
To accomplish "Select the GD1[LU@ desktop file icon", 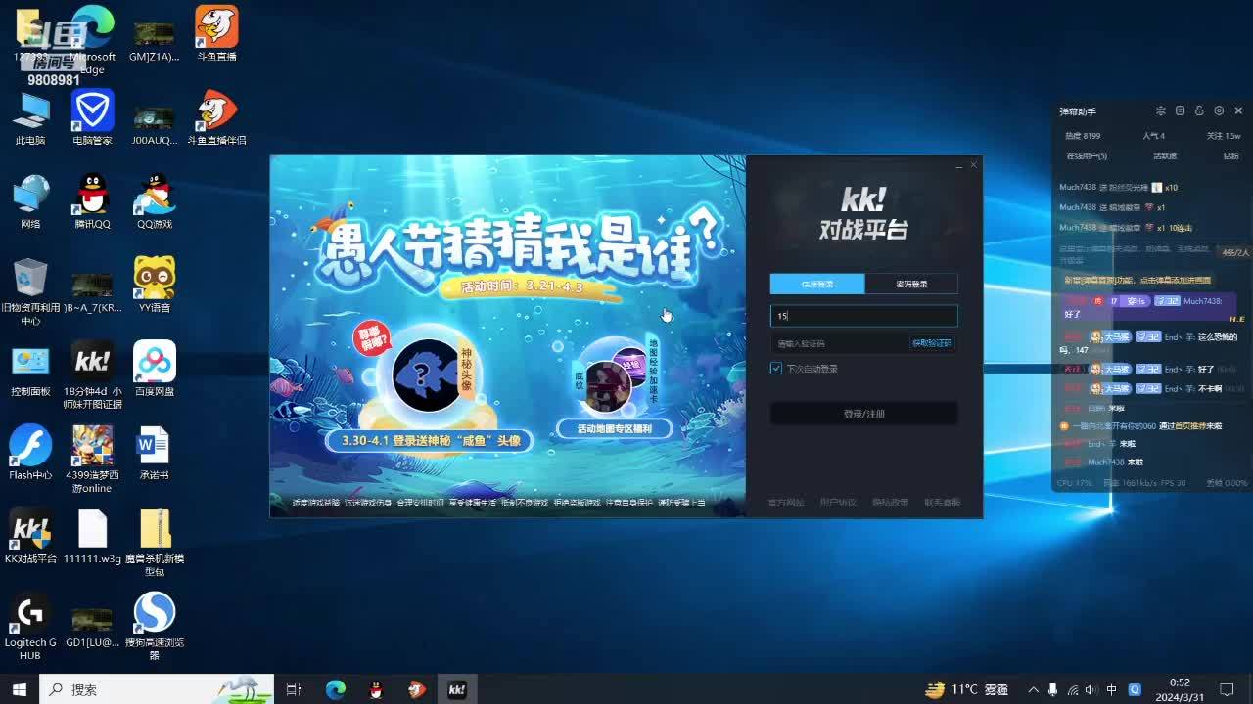I will pos(92,627).
